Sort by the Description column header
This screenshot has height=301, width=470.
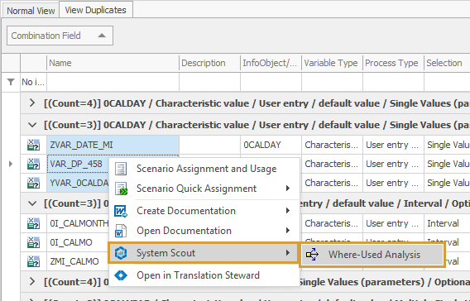click(209, 63)
